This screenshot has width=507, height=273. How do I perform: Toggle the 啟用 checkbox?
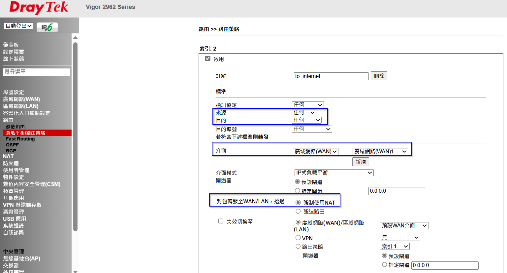[x=208, y=58]
